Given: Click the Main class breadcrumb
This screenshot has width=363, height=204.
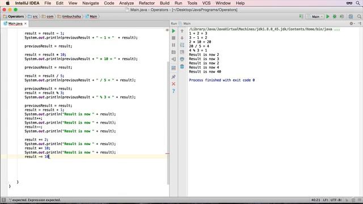Looking at the screenshot, I should (91, 16).
